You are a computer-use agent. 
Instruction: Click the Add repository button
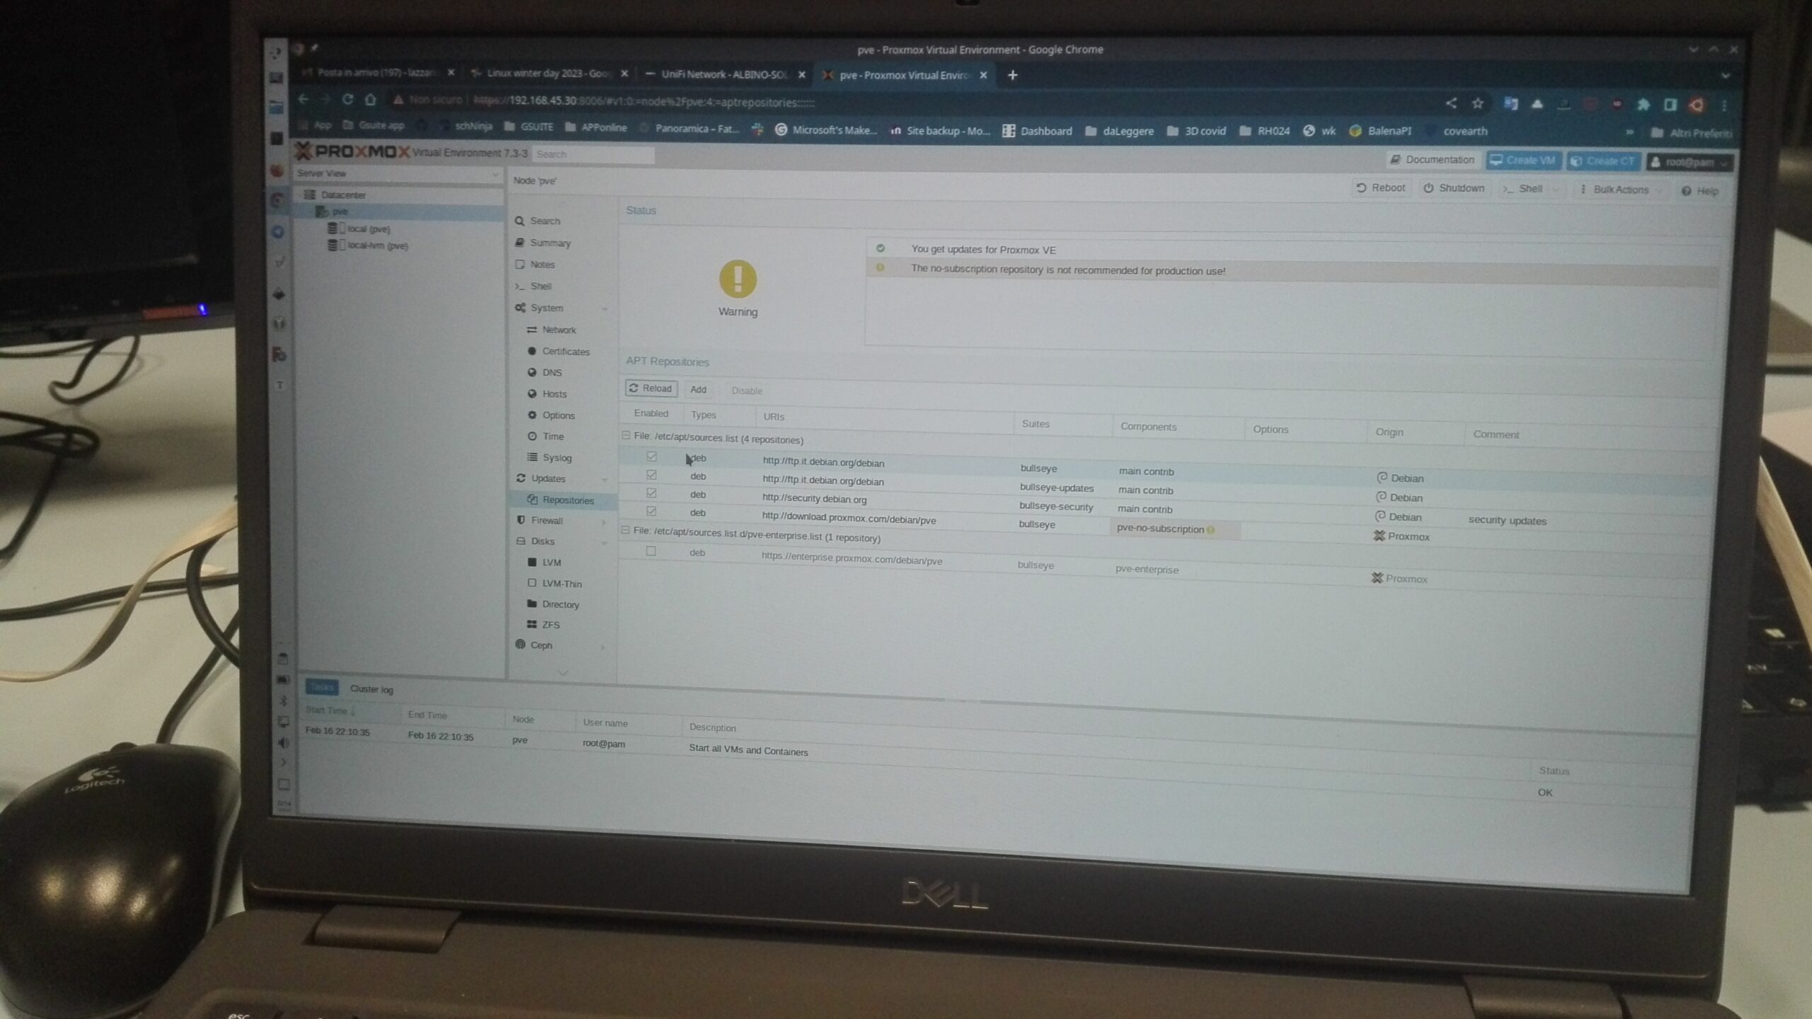698,389
